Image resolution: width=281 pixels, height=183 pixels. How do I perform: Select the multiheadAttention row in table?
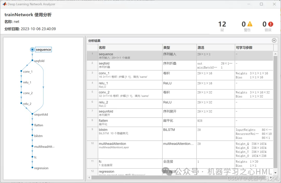(180, 150)
